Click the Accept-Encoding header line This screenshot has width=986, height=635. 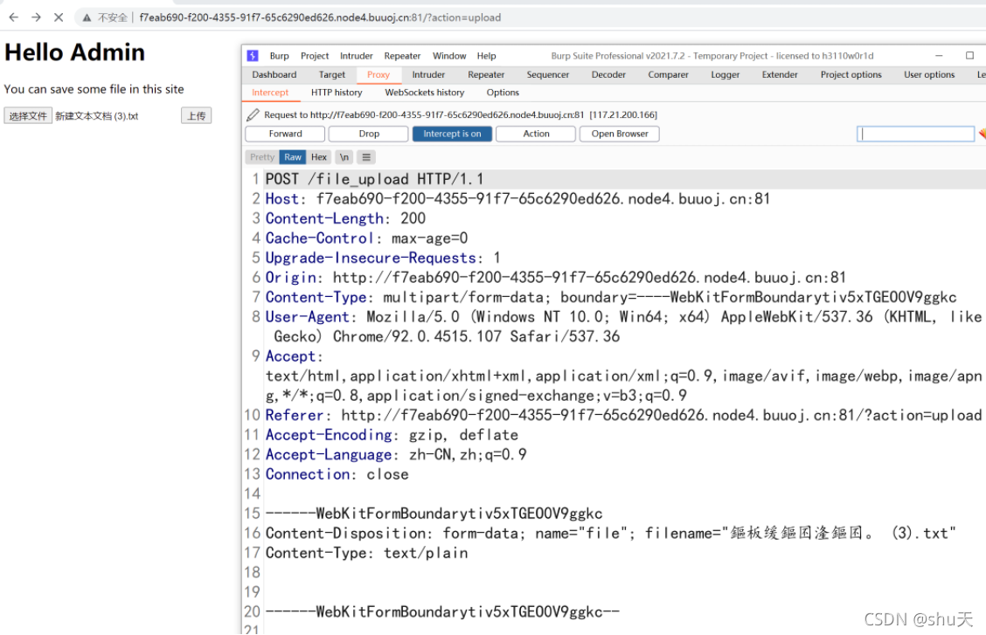[x=392, y=435]
